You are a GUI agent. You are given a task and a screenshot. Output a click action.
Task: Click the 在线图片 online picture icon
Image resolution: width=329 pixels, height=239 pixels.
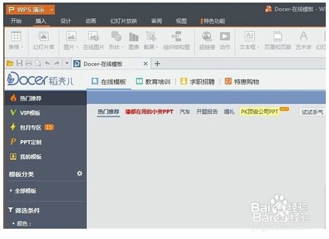click(x=94, y=37)
